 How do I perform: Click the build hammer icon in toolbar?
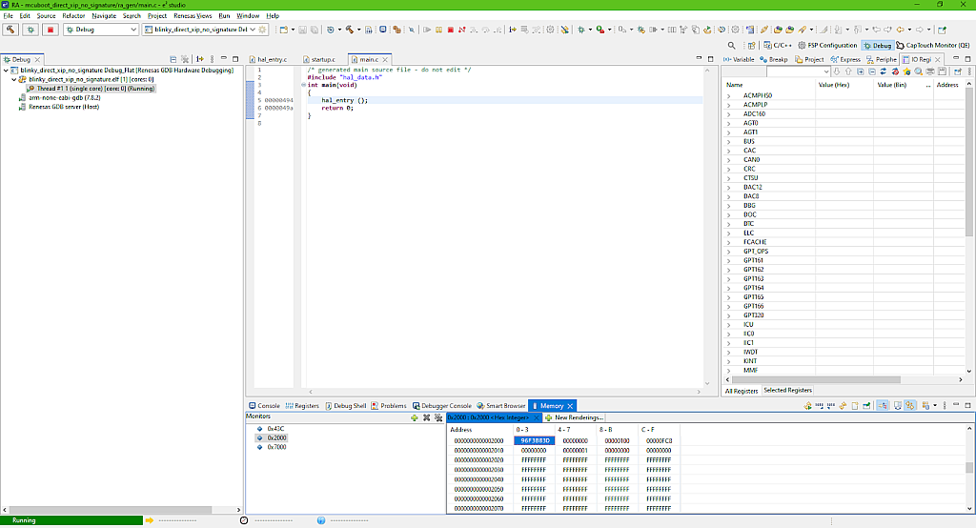click(10, 30)
